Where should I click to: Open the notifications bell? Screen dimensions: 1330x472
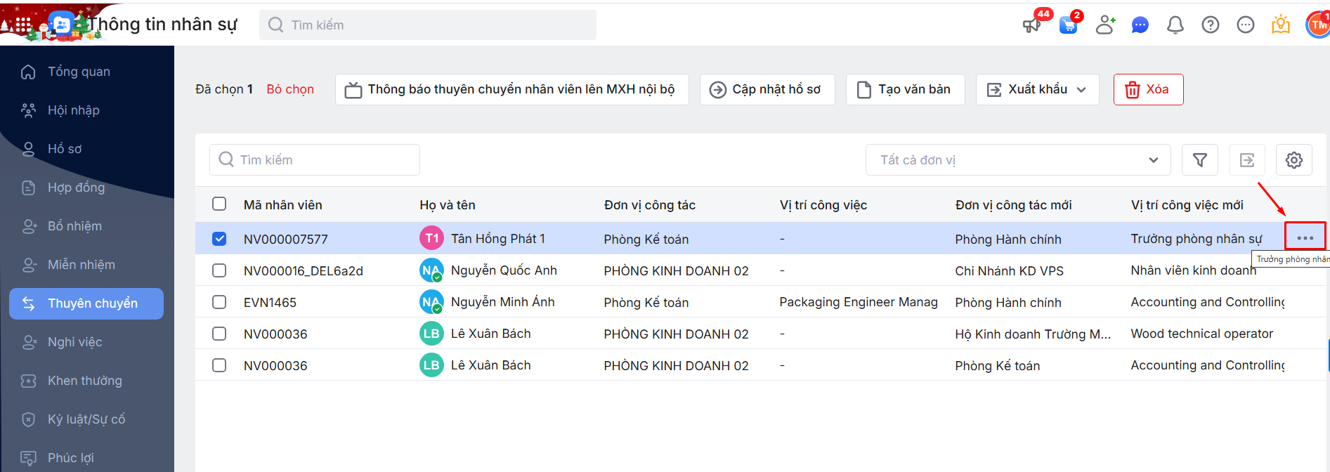coord(1175,25)
